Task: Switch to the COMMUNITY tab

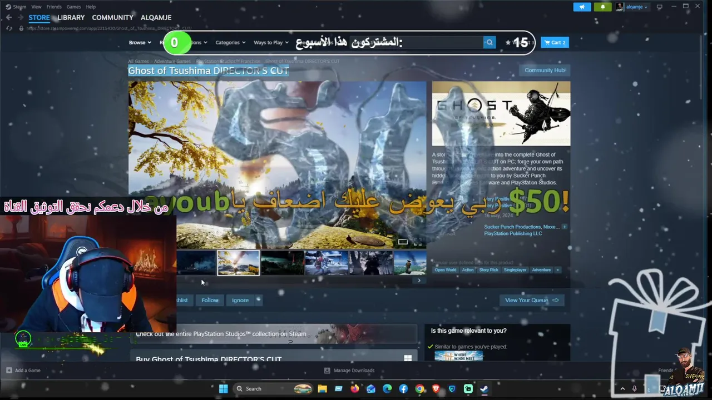Action: 112,18
